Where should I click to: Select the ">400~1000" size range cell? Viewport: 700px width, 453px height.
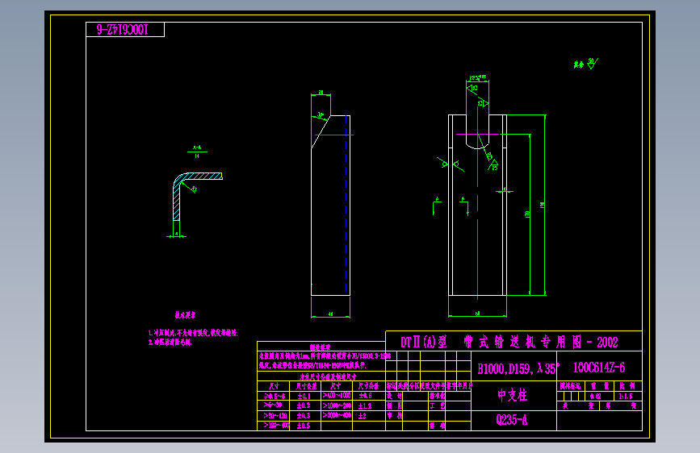point(337,396)
